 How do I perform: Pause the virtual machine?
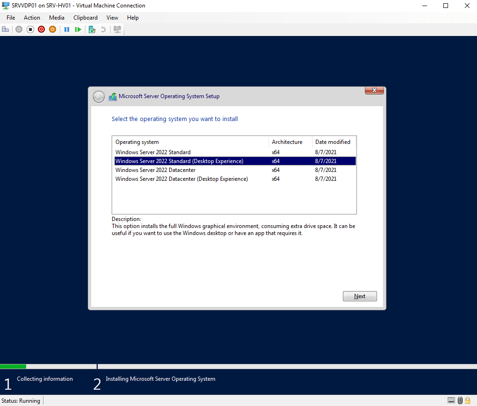pyautogui.click(x=67, y=29)
